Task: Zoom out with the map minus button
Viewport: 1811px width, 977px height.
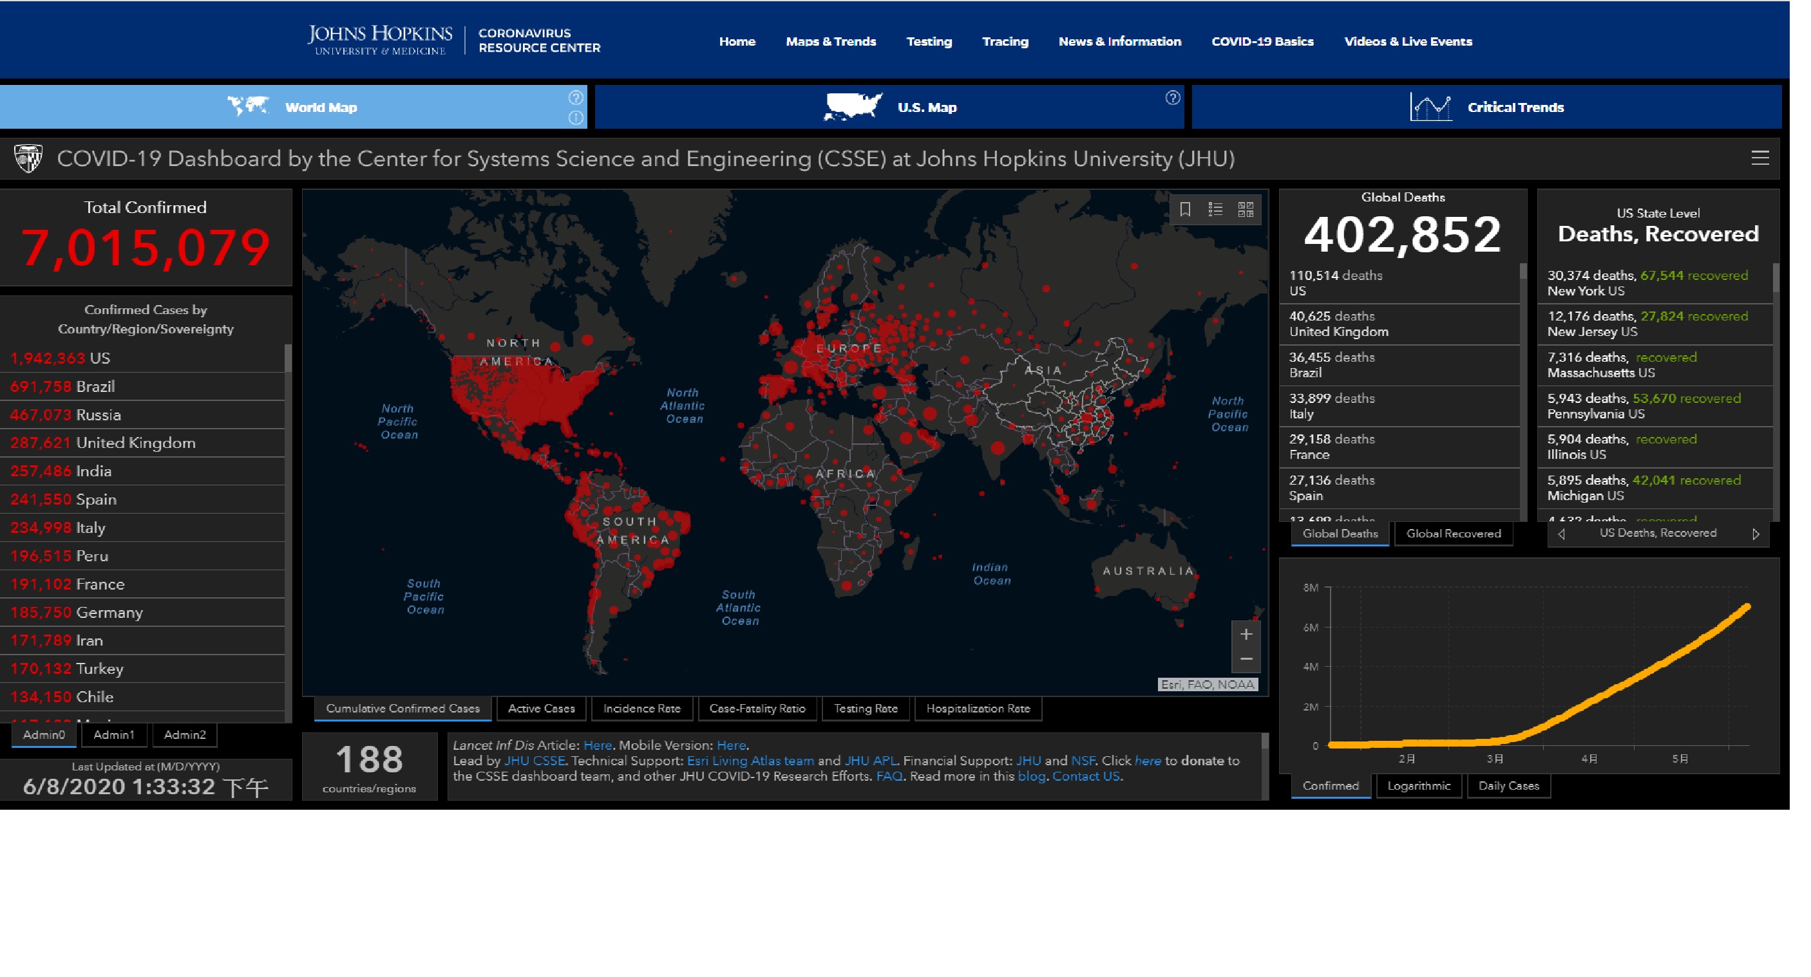Action: 1246,659
